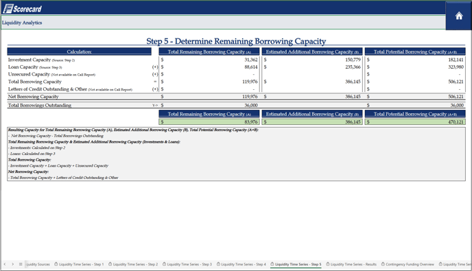Open the all-sheets list menu icon
472x271 pixels.
21,264
